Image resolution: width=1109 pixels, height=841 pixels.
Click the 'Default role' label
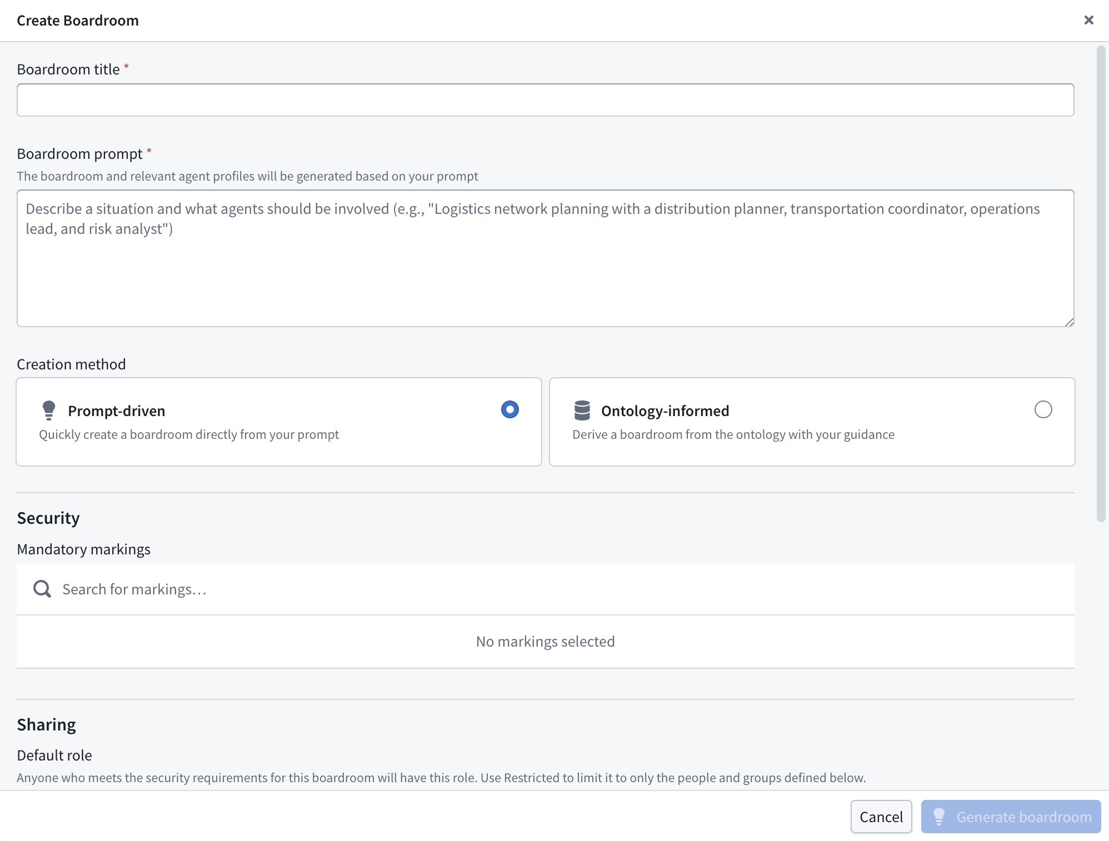54,755
